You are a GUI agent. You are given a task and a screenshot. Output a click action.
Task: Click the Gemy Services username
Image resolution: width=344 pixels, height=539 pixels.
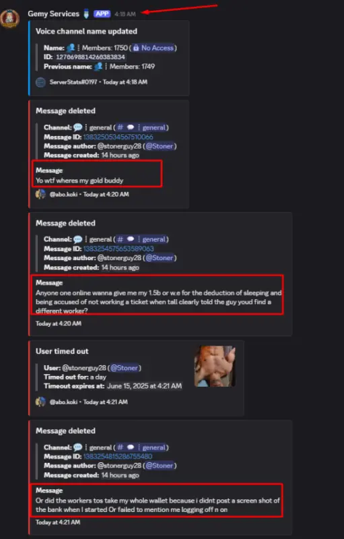pos(54,13)
